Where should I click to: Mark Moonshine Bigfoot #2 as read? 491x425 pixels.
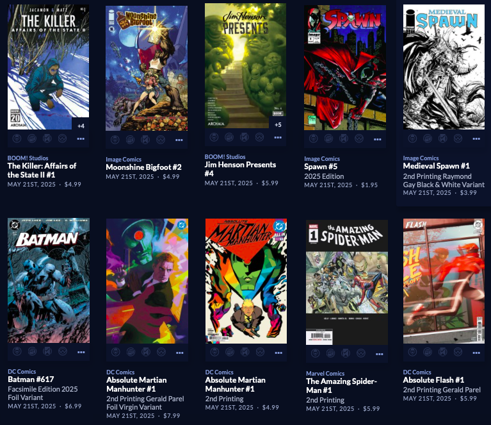145,140
